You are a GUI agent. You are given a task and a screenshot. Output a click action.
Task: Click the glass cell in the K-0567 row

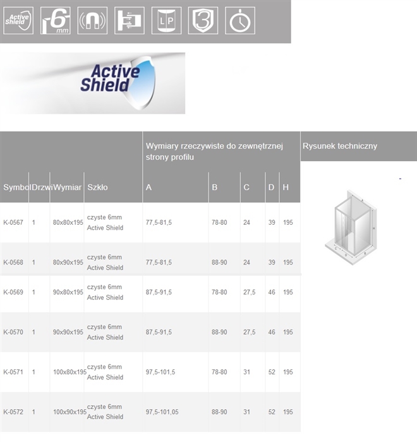[x=105, y=222]
